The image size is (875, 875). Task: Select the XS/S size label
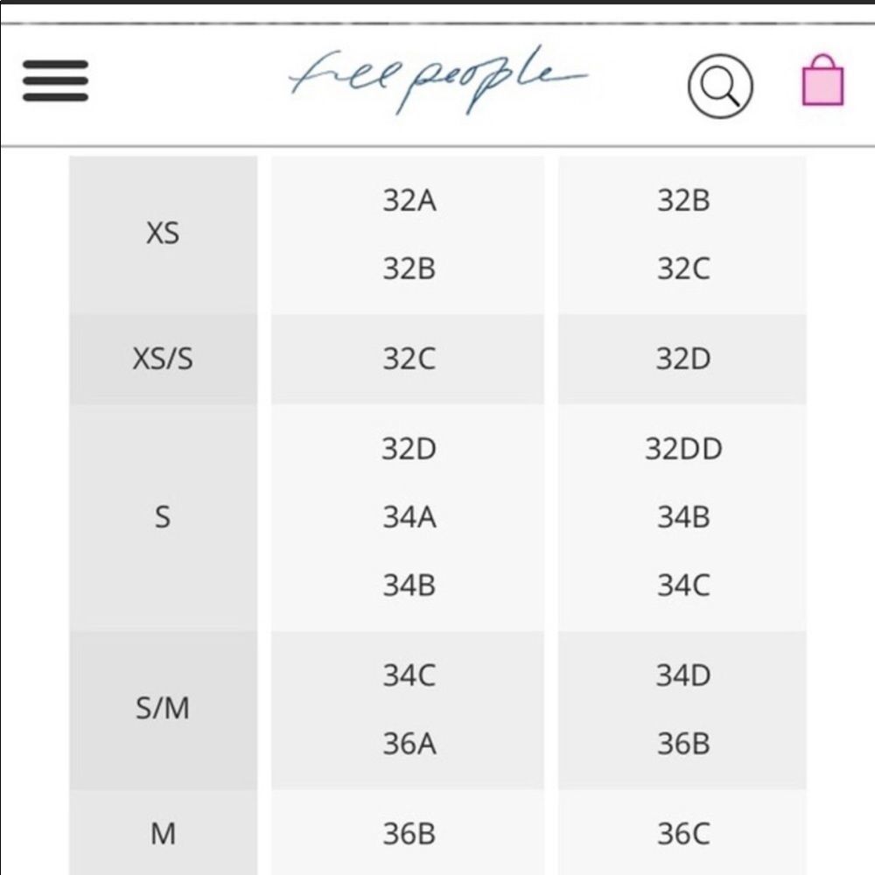click(163, 359)
